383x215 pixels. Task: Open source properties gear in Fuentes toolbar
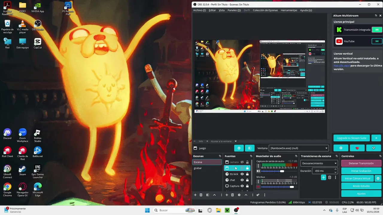(x=239, y=195)
